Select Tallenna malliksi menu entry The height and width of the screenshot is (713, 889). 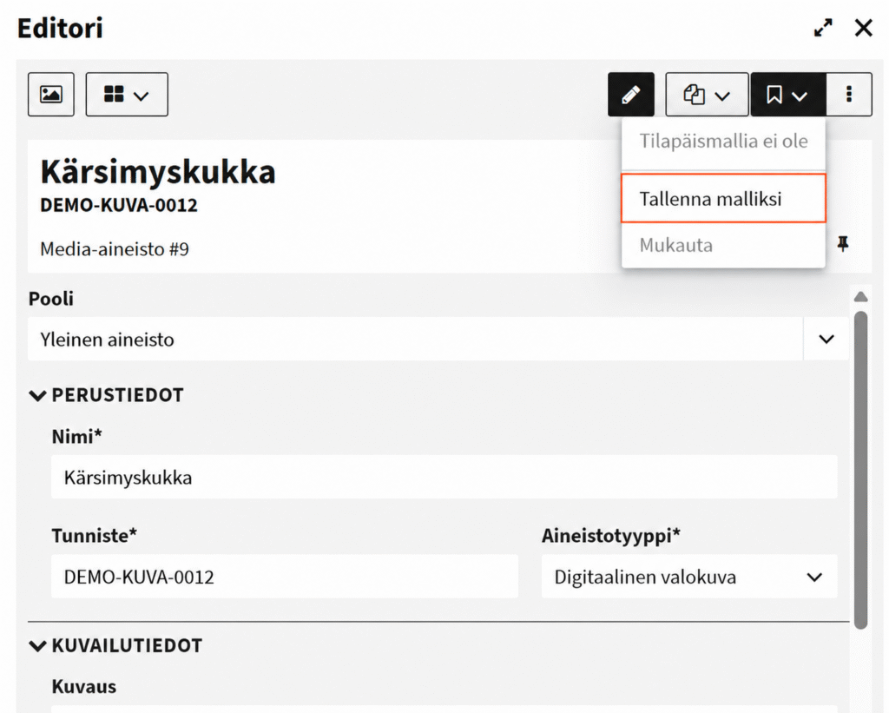723,199
